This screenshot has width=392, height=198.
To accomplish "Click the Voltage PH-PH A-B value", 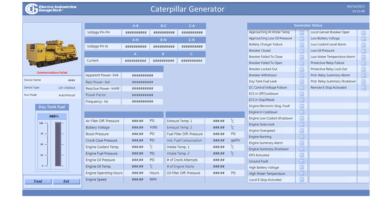I will tap(136, 32).
